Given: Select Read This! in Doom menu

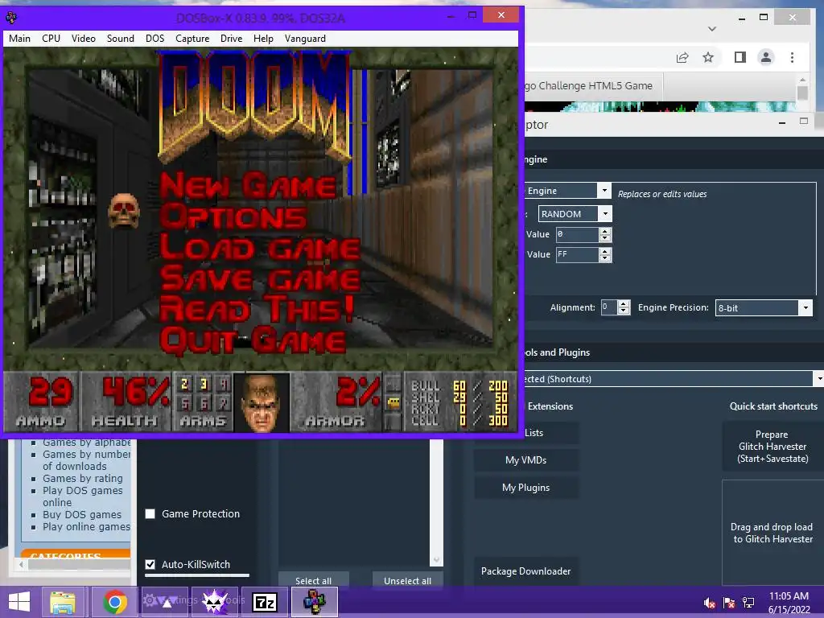Looking at the screenshot, I should pos(257,310).
